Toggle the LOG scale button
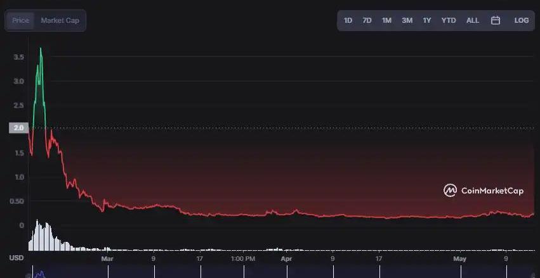Image resolution: width=540 pixels, height=278 pixels. point(521,20)
